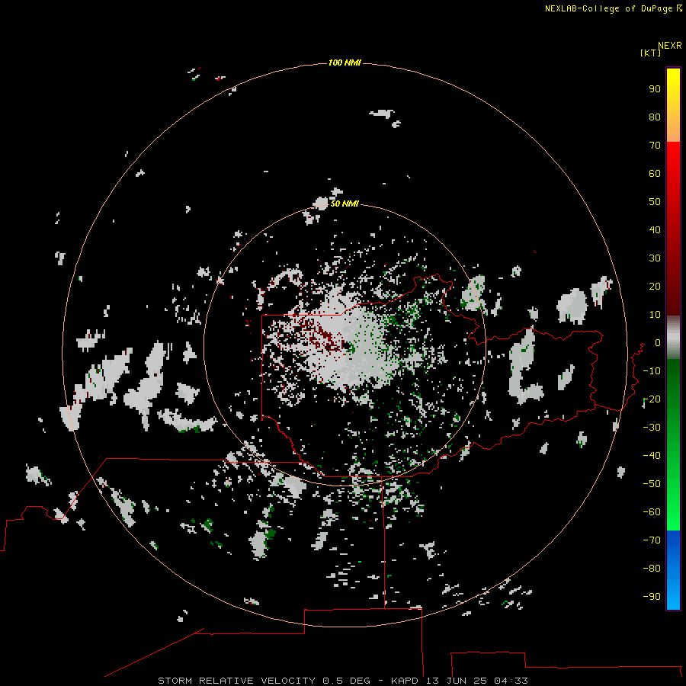Click the 50 NMI range ring label

pos(345,204)
